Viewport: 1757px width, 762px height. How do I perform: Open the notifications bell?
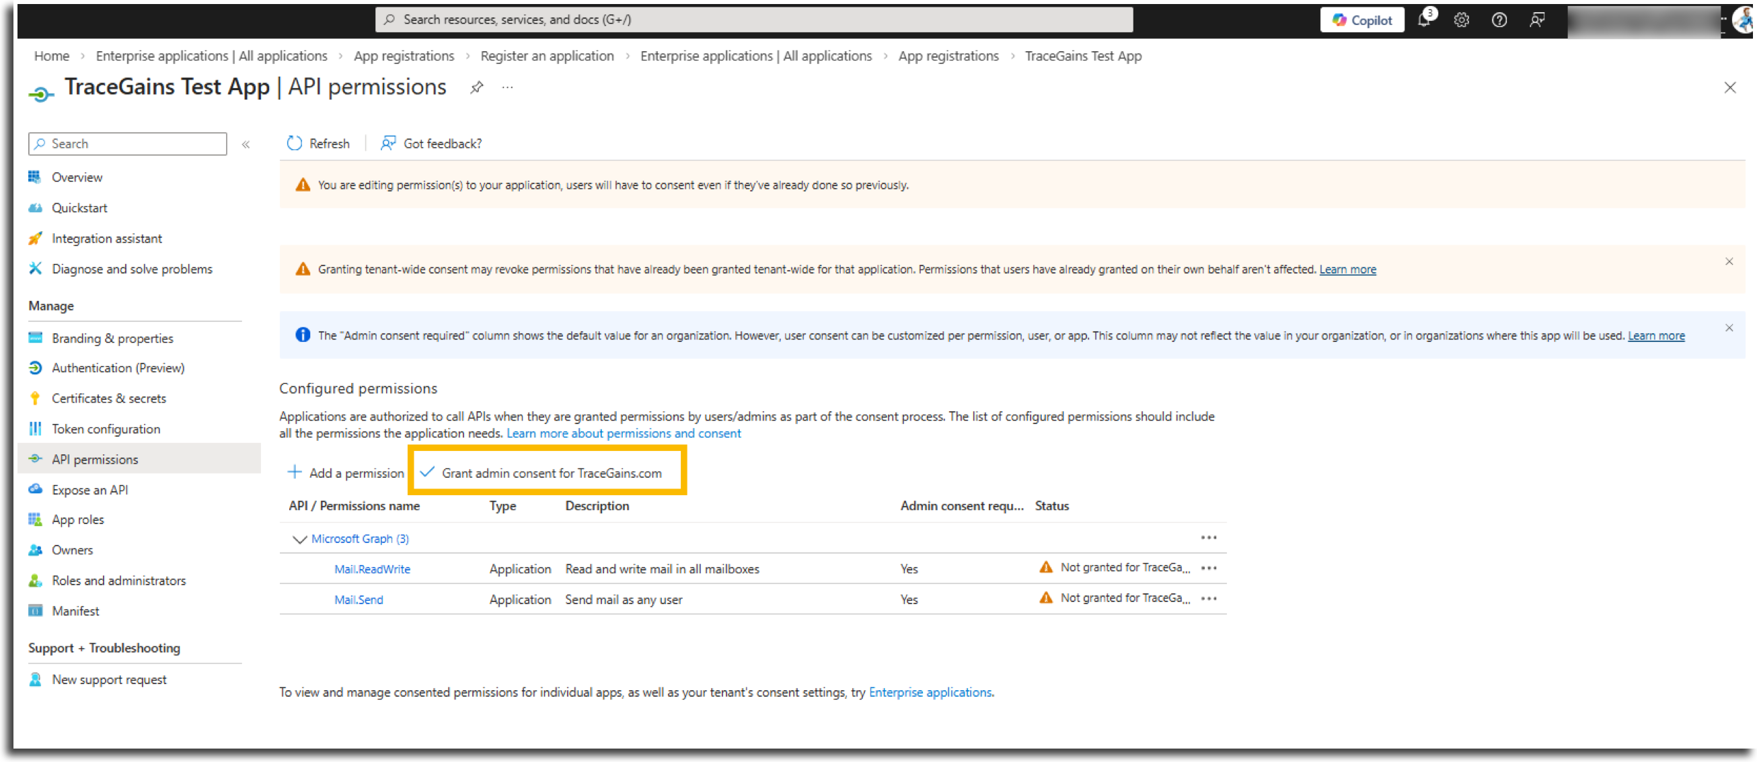(1424, 19)
